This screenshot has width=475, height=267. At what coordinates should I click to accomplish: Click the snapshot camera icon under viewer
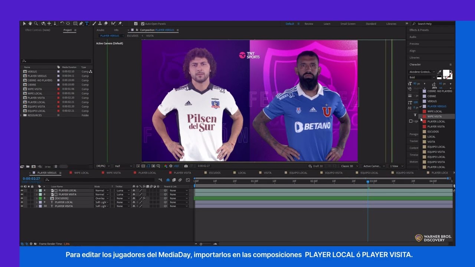(x=186, y=166)
